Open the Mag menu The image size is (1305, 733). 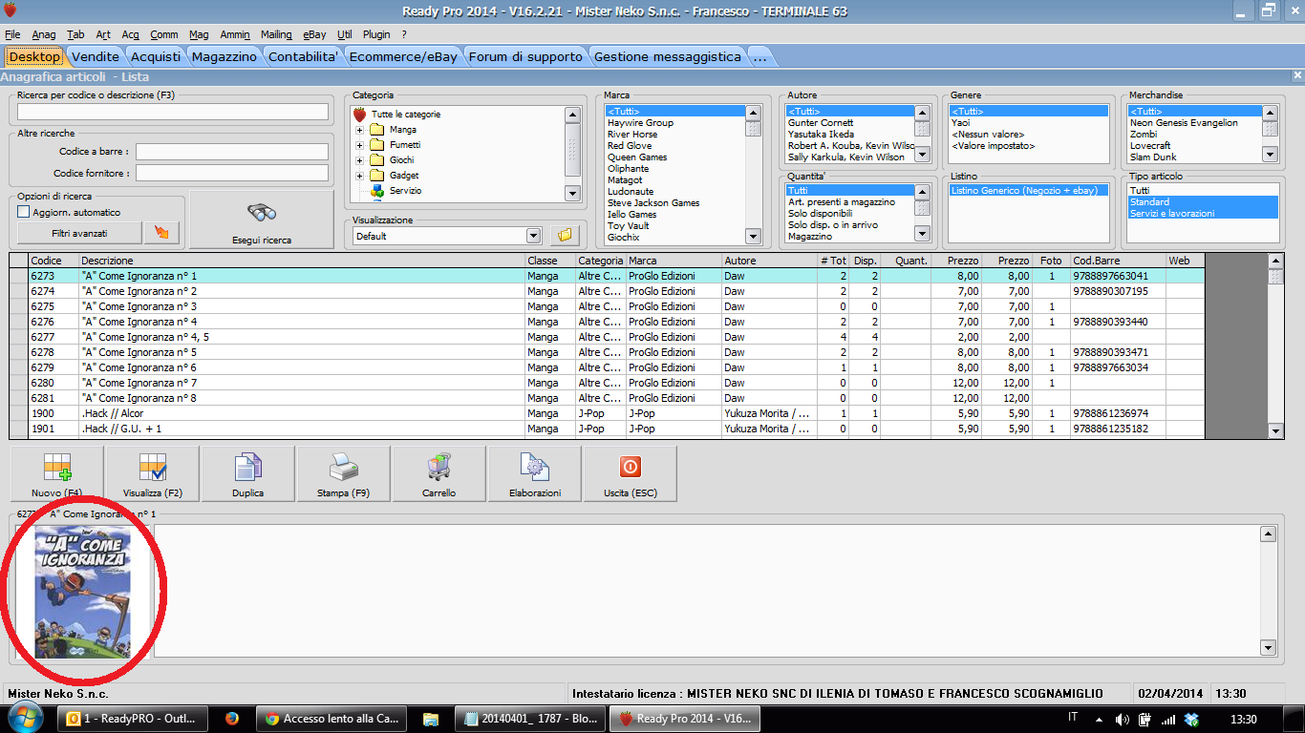[199, 34]
